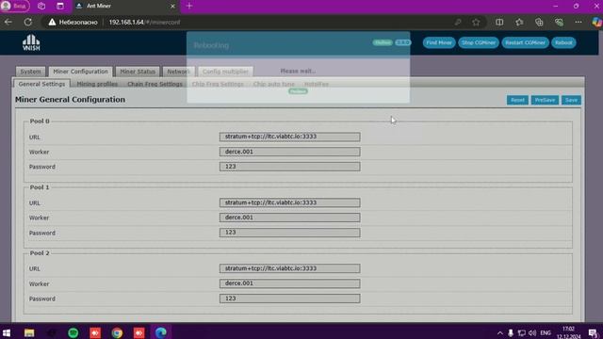603x339 pixels.
Task: Open Google Chrome from the taskbar
Action: (x=117, y=332)
